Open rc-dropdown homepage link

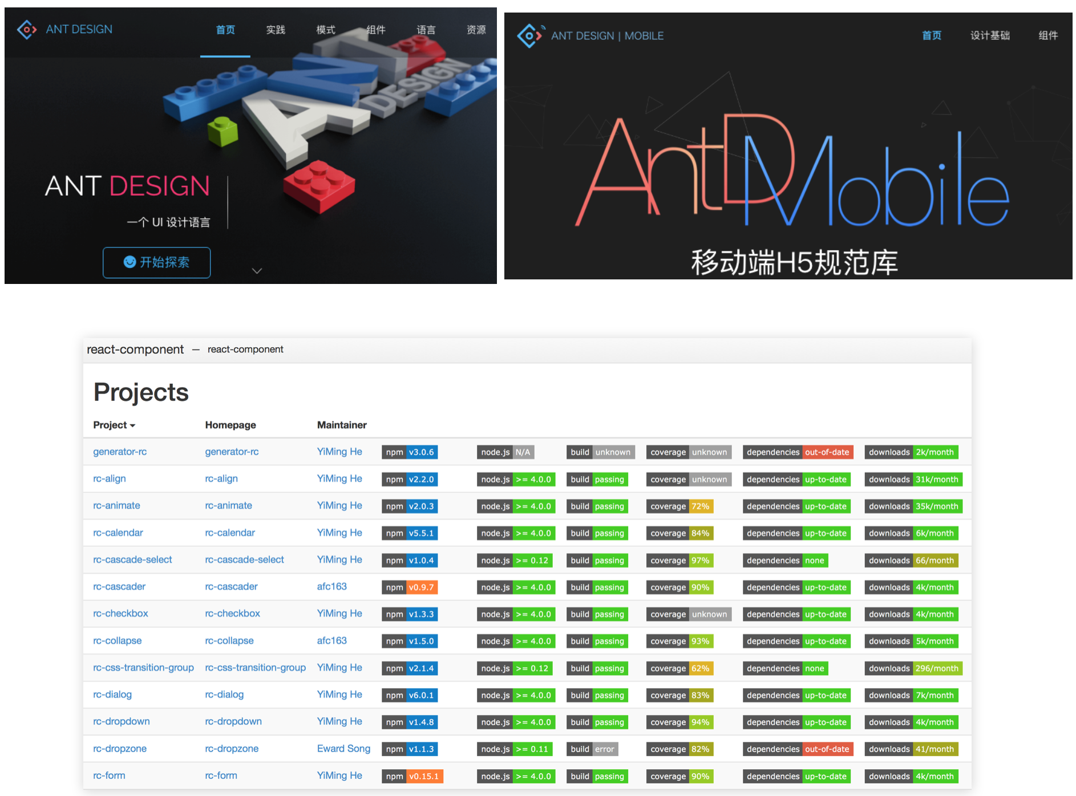[x=233, y=721]
